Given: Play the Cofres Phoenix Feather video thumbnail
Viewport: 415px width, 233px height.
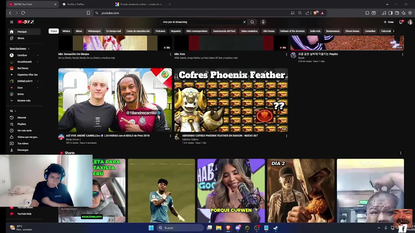Looking at the screenshot, I should (x=231, y=100).
